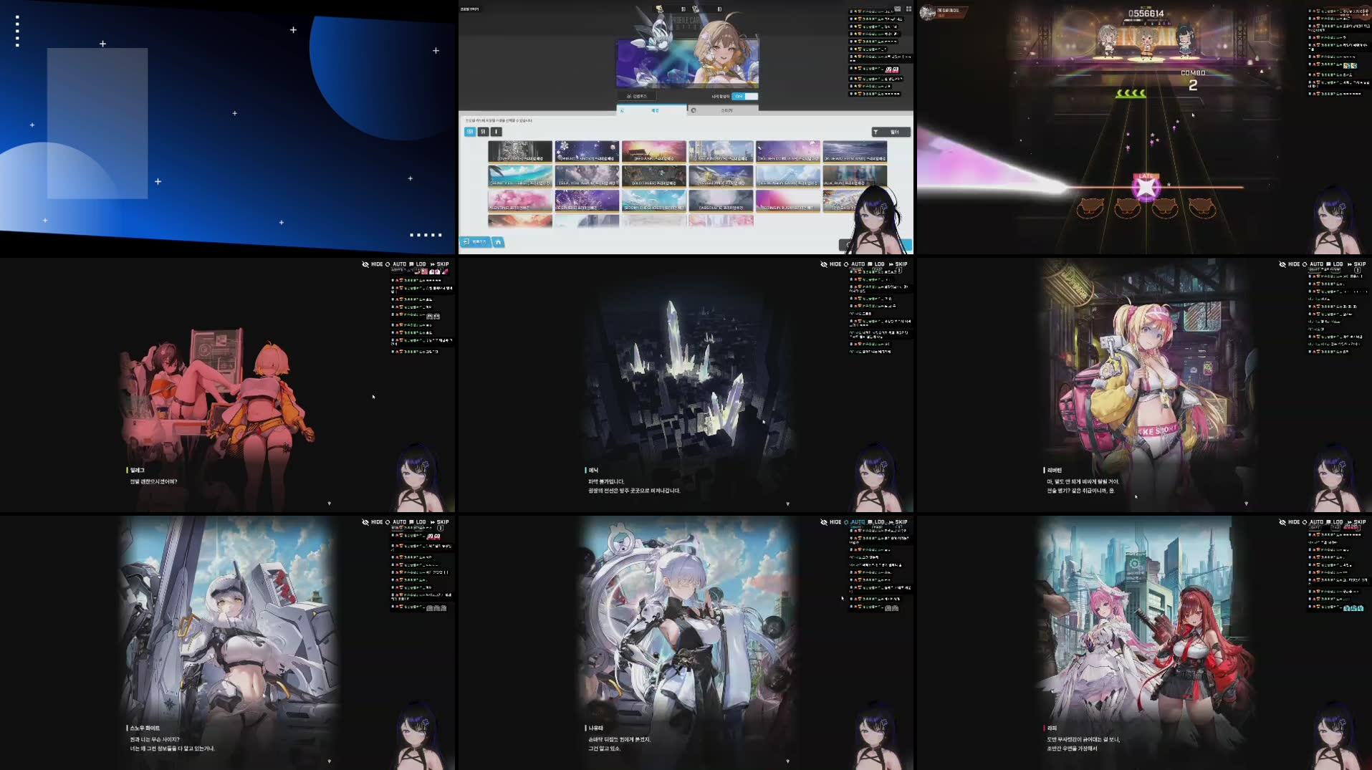The width and height of the screenshot is (1372, 770).
Task: Advance dialogue arrow in crystal city scene
Action: 788,504
